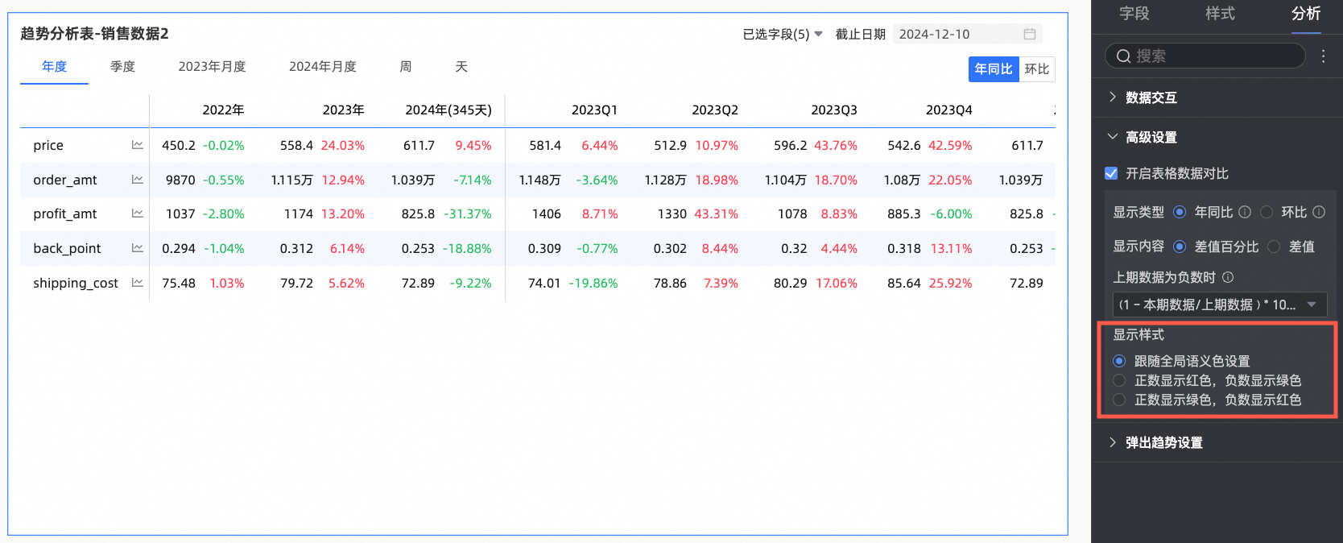Open trend chart icon for back_point row
1343x543 pixels.
(x=137, y=248)
